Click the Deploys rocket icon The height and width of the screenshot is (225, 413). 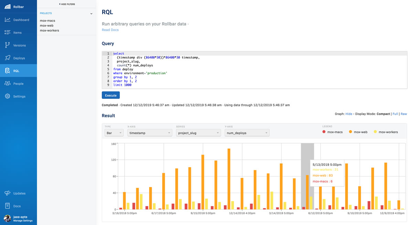point(7,58)
